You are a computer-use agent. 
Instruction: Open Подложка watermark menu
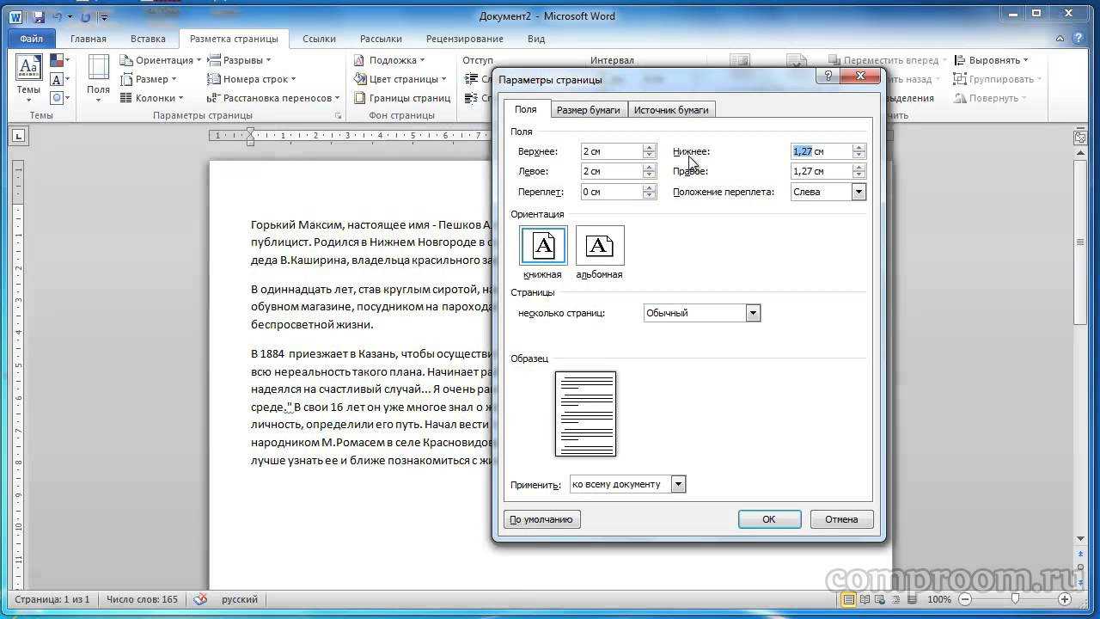coord(388,60)
